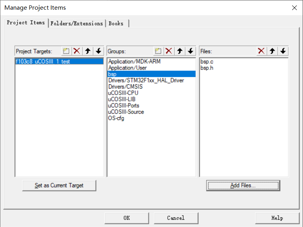Move selected group up

[x=180, y=51]
